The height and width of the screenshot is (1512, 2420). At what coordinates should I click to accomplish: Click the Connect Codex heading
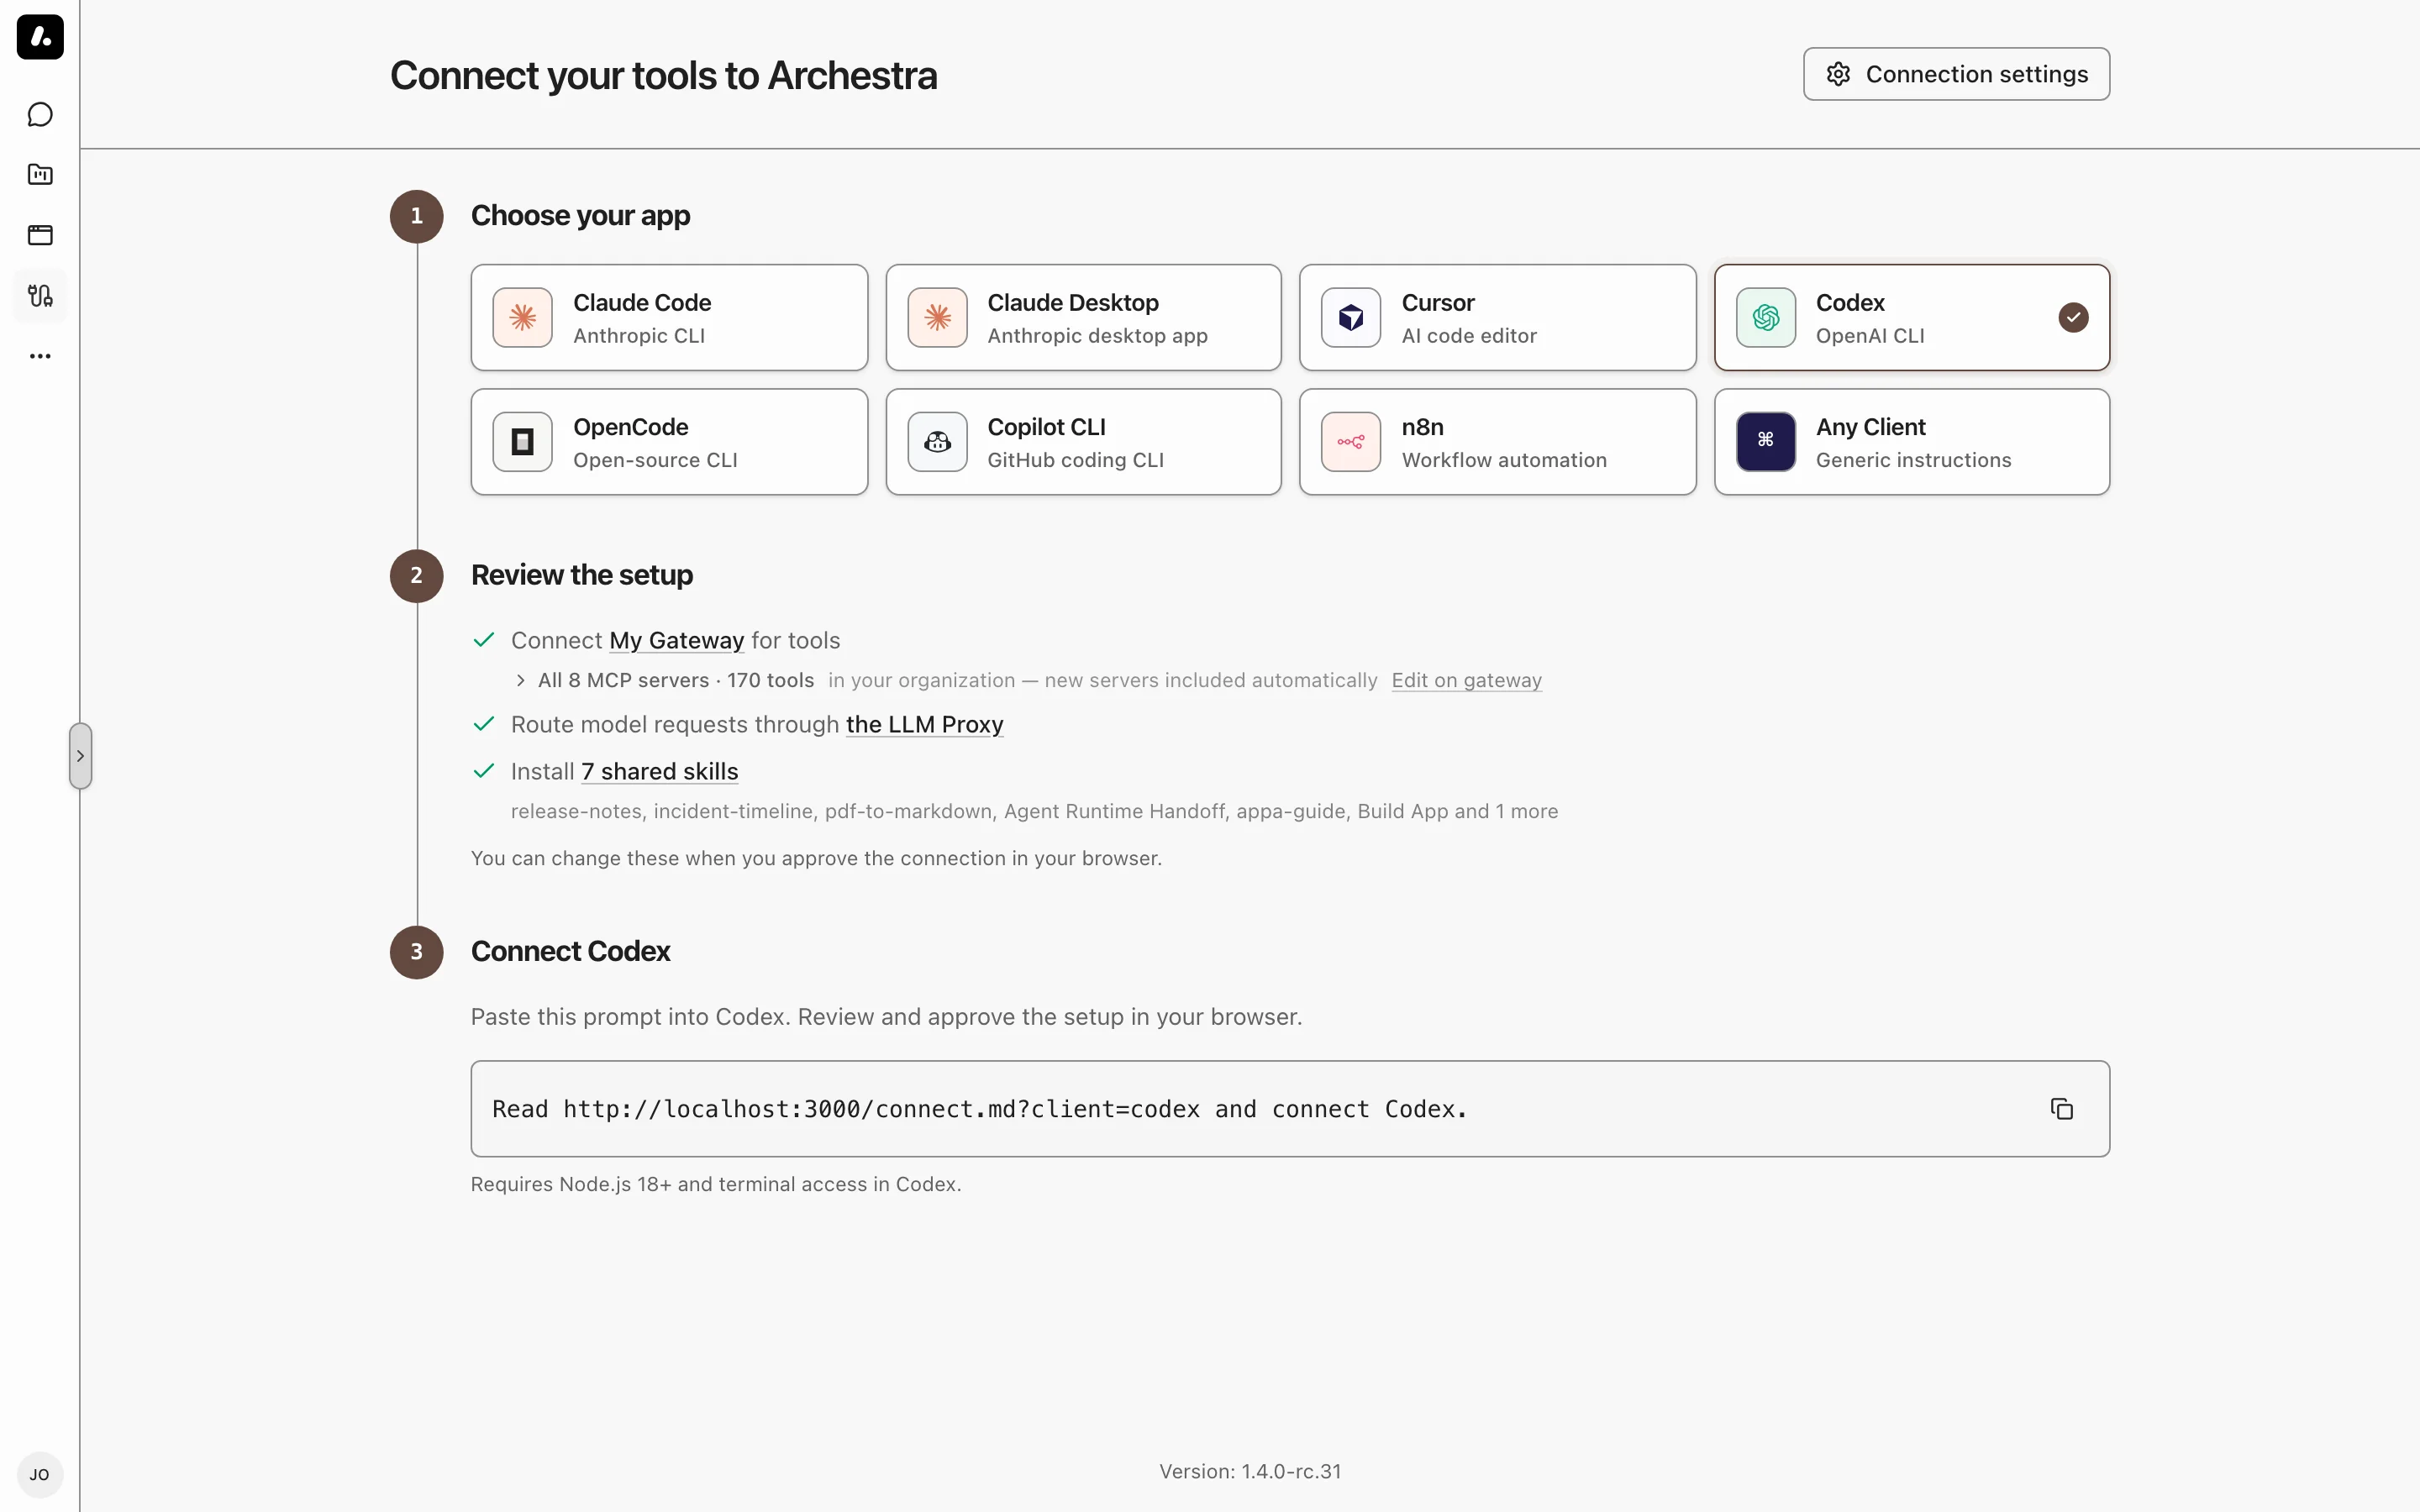(x=570, y=951)
